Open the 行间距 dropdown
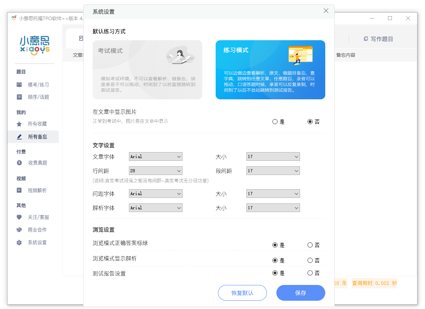 156,171
